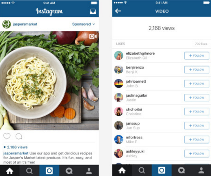Image resolution: width=211 pixels, height=176 pixels.
Task: Go back using the arrow in Video header
Action: tap(118, 11)
